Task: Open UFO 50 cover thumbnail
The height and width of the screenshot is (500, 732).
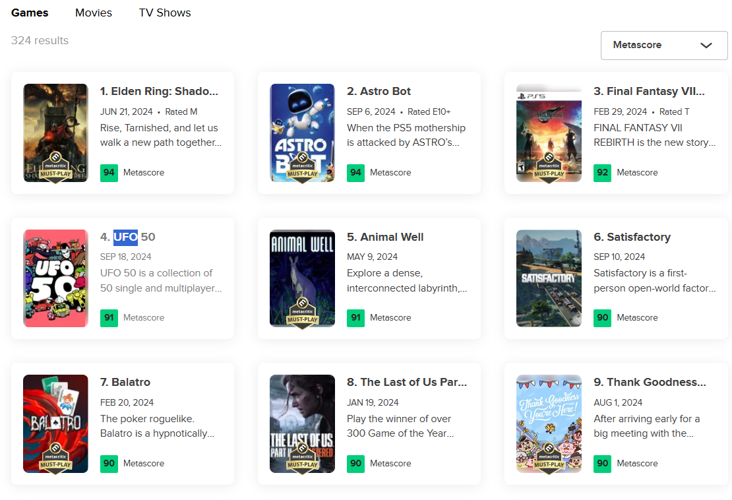Action: pyautogui.click(x=55, y=278)
